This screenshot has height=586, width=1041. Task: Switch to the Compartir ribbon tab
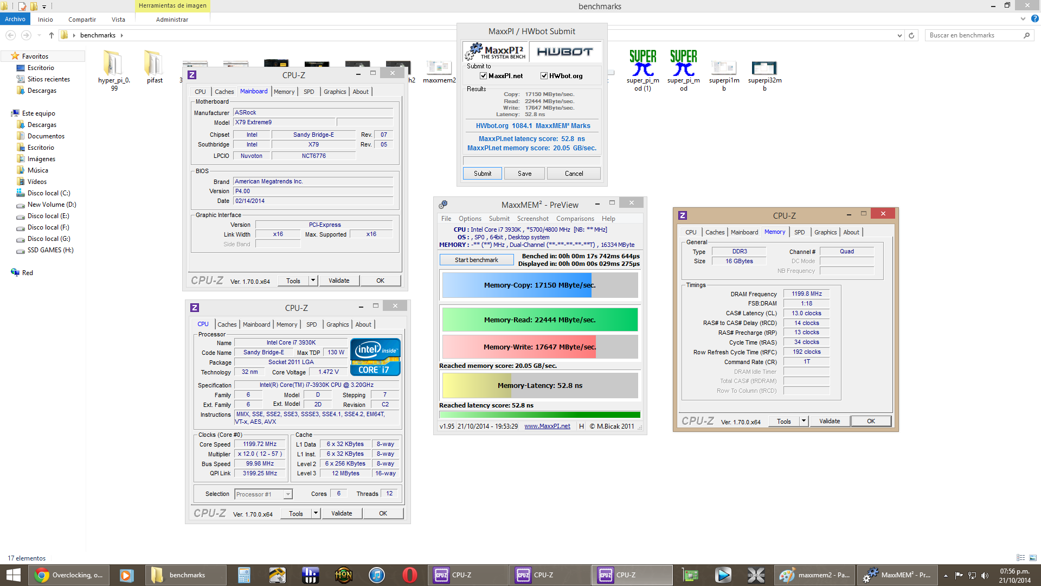tap(82, 20)
